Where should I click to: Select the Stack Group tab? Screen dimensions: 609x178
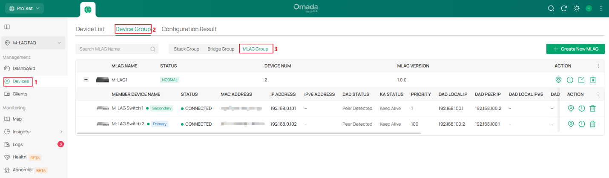(187, 49)
